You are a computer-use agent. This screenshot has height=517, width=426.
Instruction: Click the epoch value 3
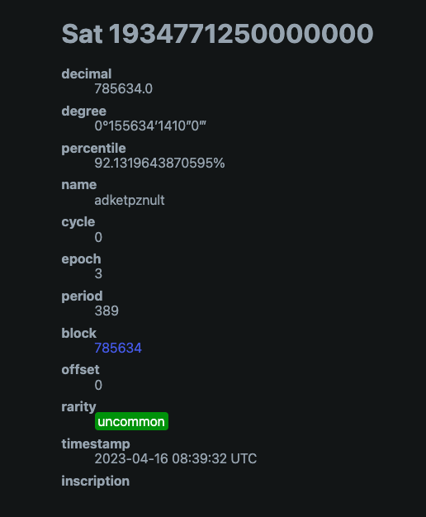tap(98, 273)
